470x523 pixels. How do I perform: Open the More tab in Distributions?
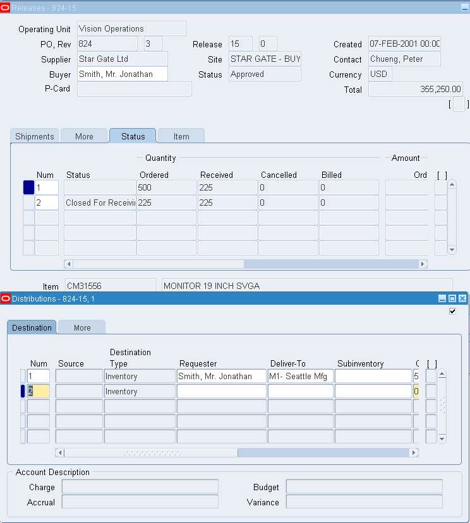pyautogui.click(x=82, y=327)
